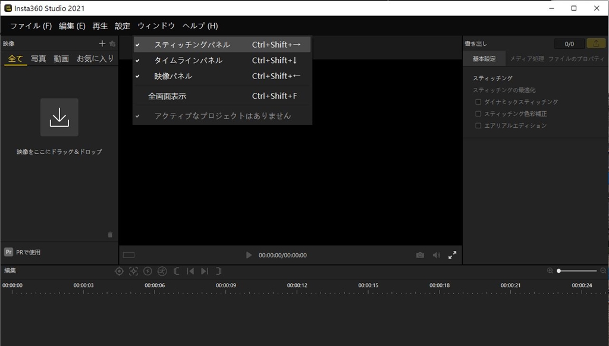Click the deep track icon in timeline toolbar

coord(133,271)
